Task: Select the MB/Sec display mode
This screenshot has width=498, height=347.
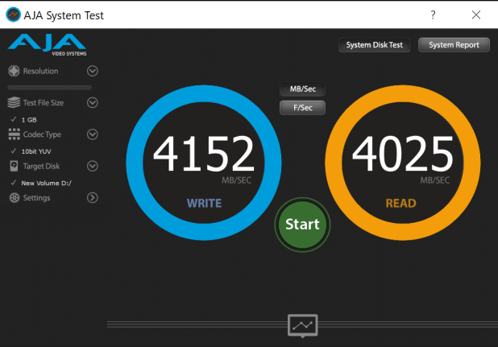Action: tap(302, 89)
